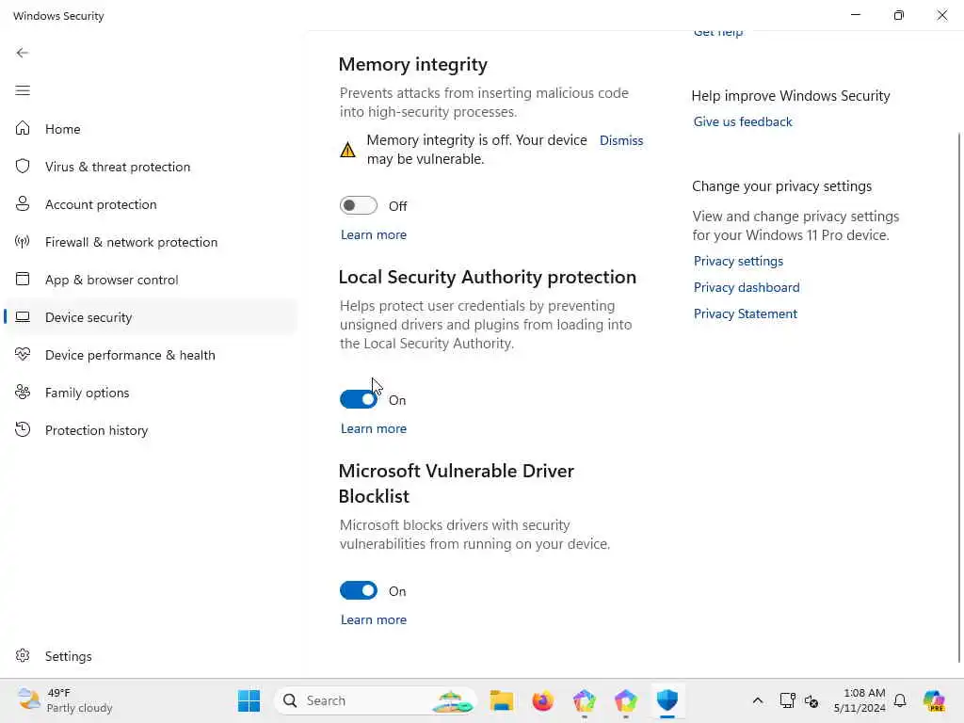The width and height of the screenshot is (964, 723).
Task: Click the second colorful pinwheel taskbar app
Action: (625, 700)
